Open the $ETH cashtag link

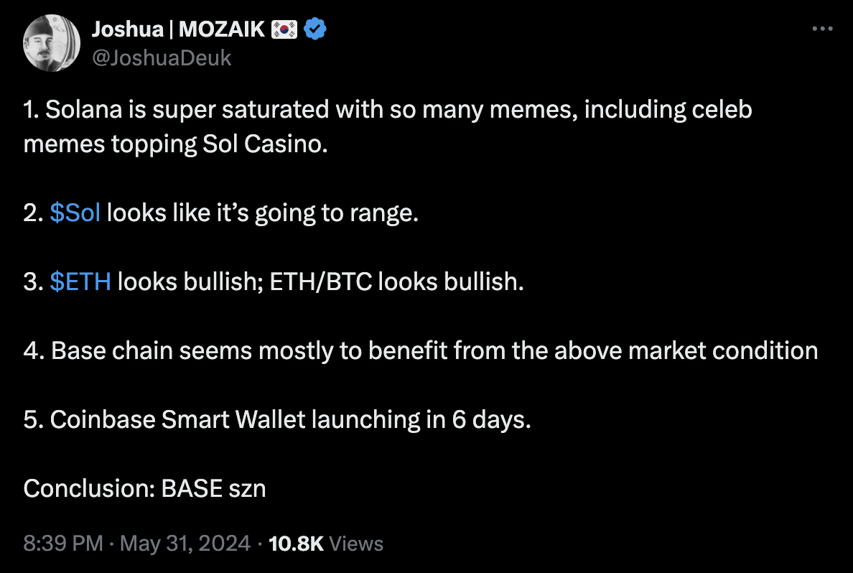coord(80,281)
